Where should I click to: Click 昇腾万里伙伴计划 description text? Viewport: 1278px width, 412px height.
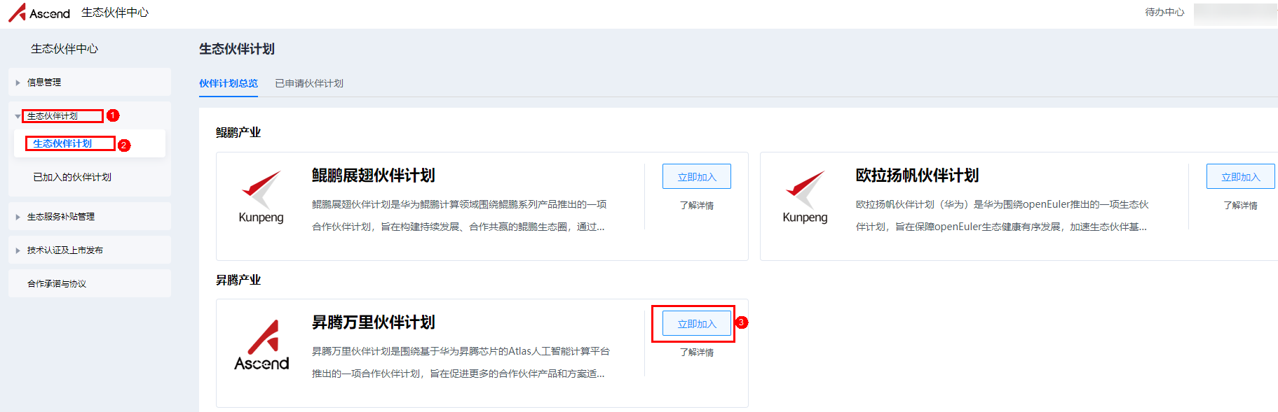click(461, 362)
